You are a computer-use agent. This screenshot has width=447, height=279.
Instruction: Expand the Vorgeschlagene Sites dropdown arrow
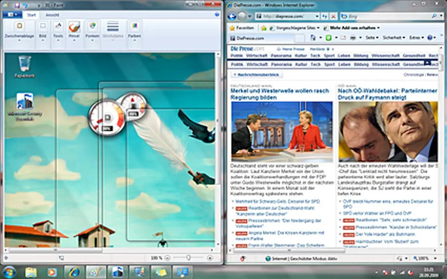click(319, 28)
